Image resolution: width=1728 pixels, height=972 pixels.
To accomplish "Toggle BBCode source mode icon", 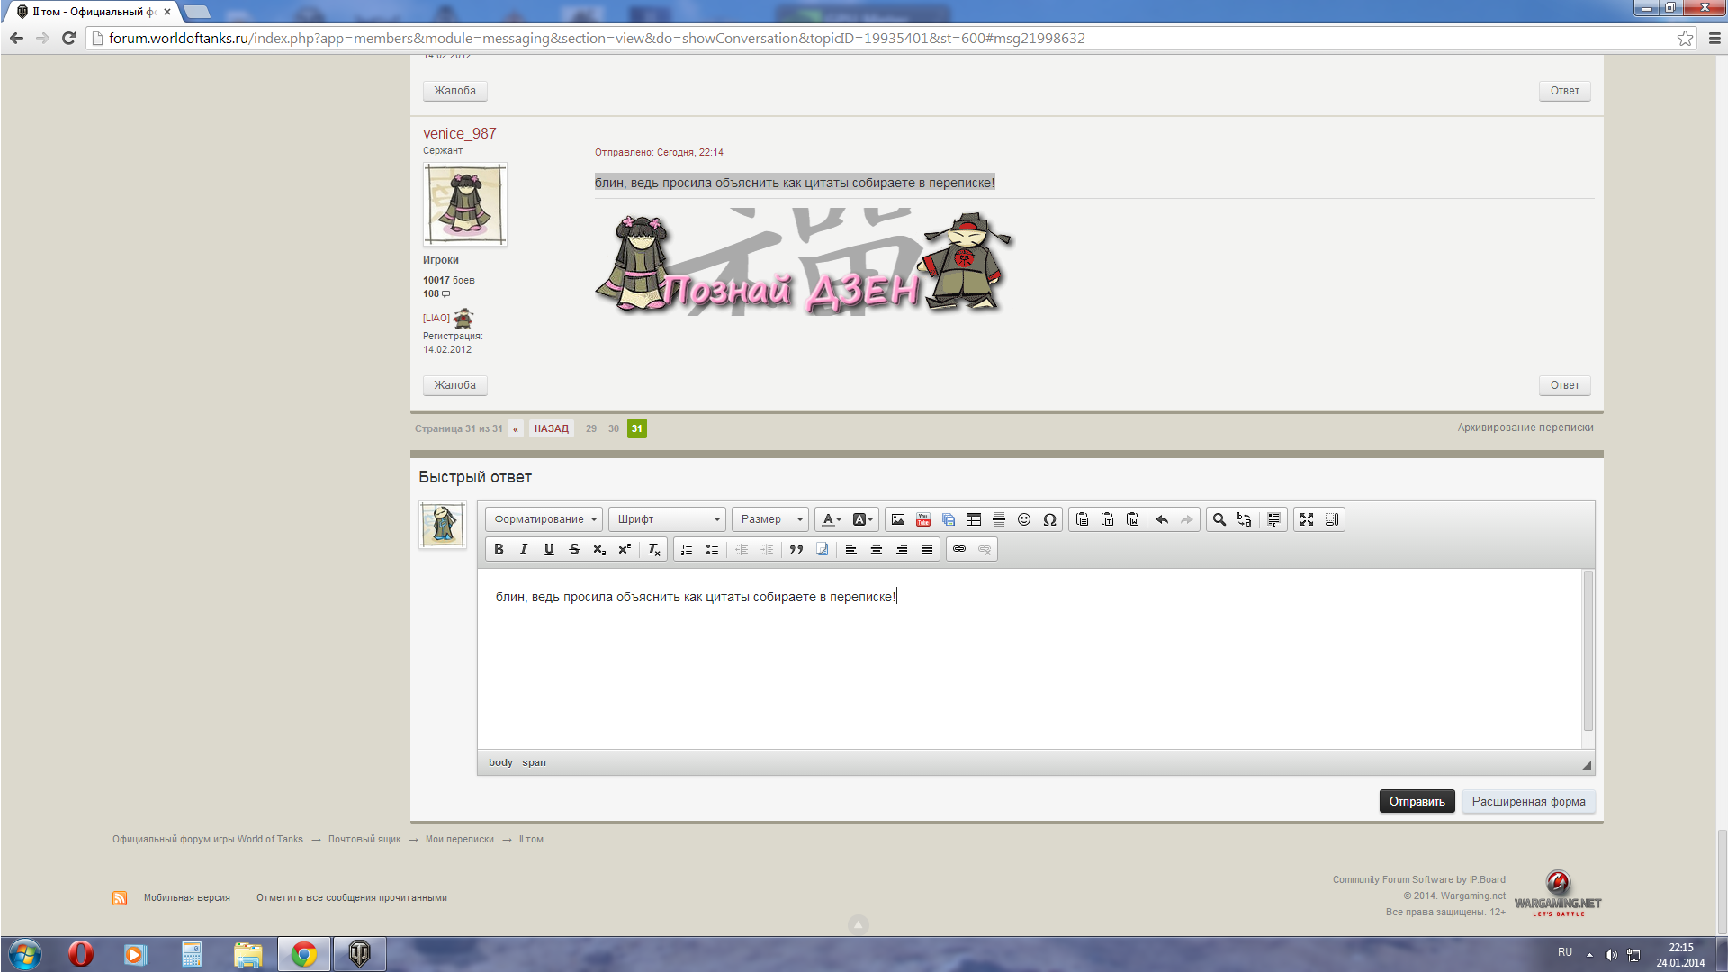I will pos(1332,519).
